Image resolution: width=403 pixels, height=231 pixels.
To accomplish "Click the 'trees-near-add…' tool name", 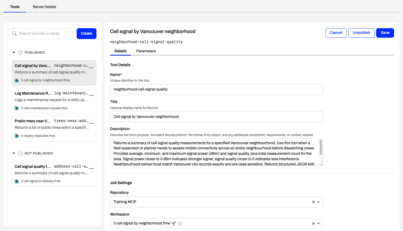I will click(71, 121).
